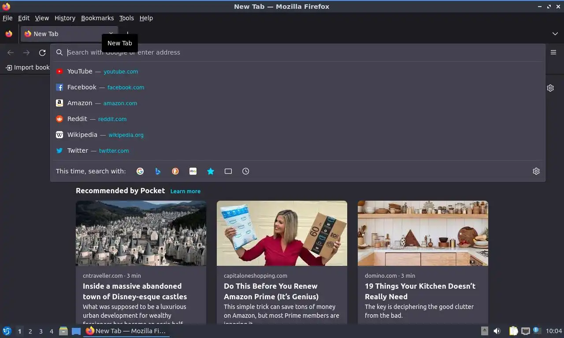The image size is (564, 338).
Task: Select the New Tab tab
Action: 69,34
